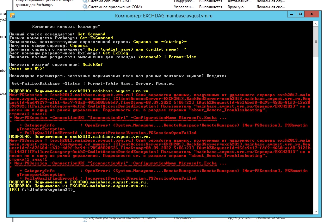Click the Exchange console title bar icon
This screenshot has height=222, width=327.
[x=13, y=15]
